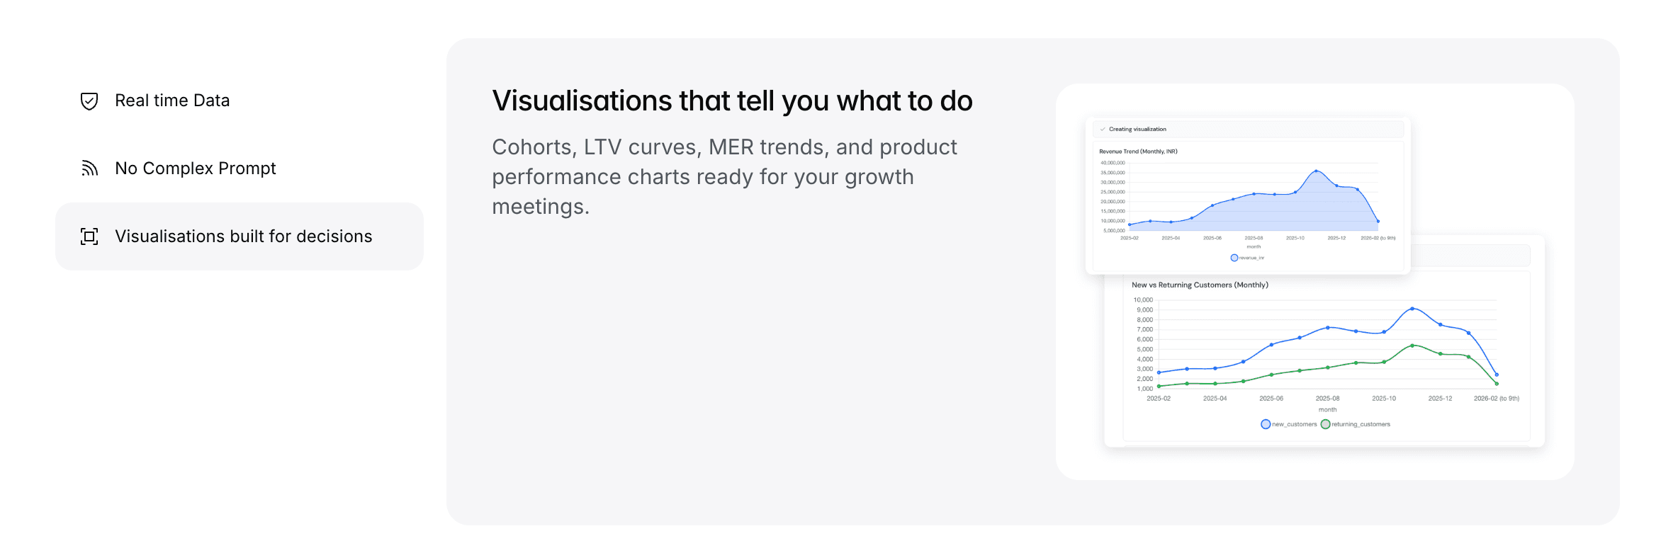Click the highest point on the green returning customers line
The image size is (1661, 548).
click(1412, 346)
